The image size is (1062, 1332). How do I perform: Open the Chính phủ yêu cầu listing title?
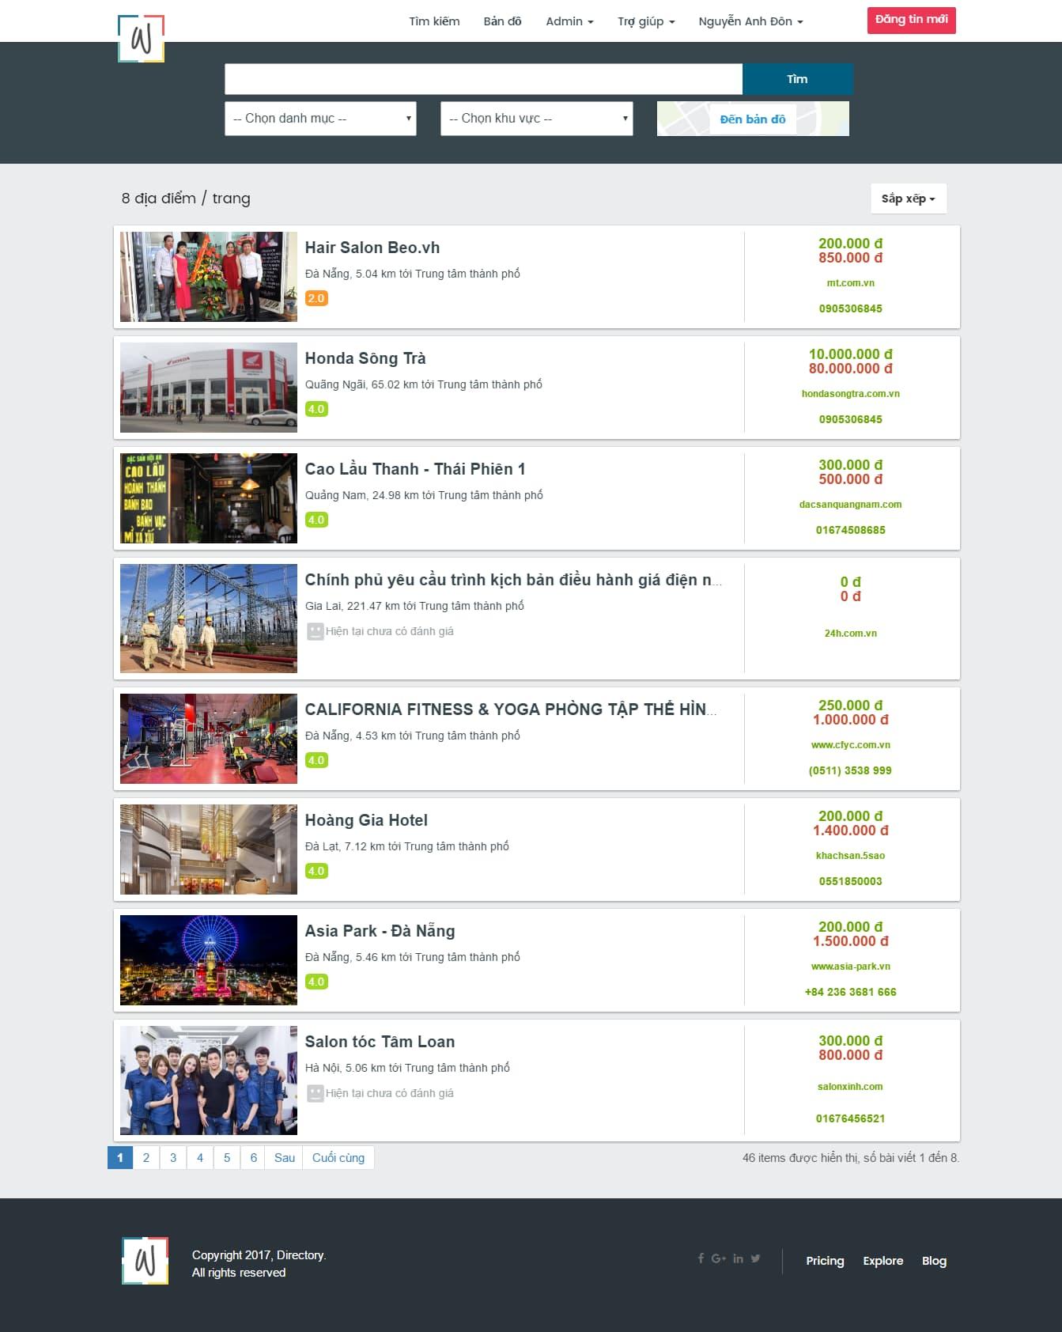pyautogui.click(x=513, y=580)
